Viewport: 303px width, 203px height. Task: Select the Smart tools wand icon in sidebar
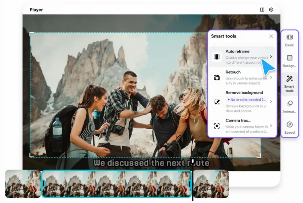tap(289, 79)
